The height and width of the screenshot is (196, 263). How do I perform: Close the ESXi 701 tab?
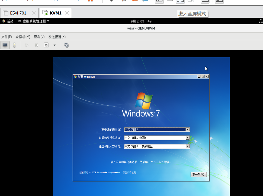34,13
